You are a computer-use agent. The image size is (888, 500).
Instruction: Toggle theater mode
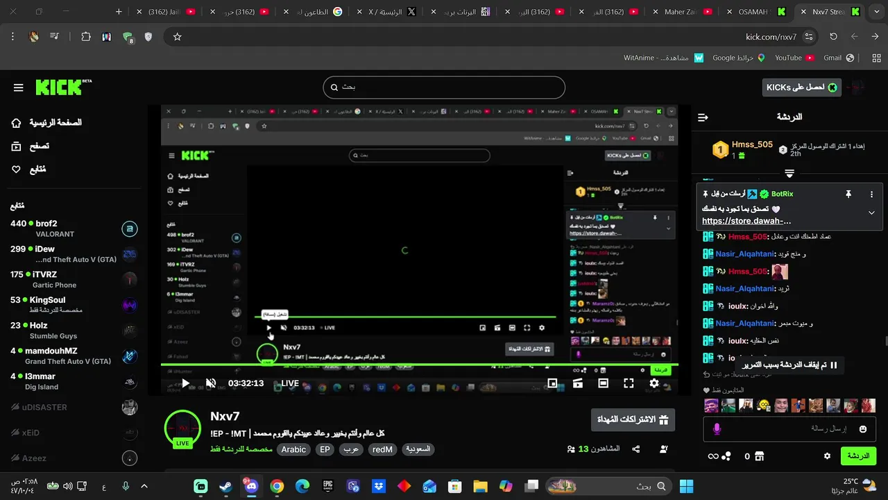[x=604, y=383]
